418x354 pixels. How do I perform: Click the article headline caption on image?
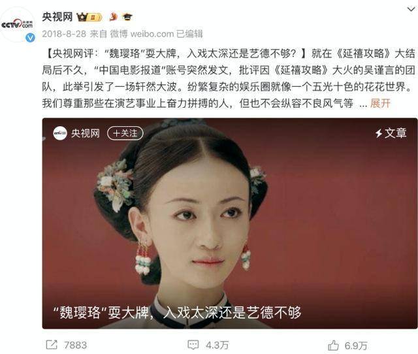point(177,312)
